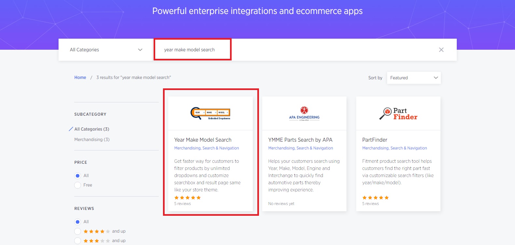This screenshot has width=515, height=245.
Task: Open the All Categories dropdown
Action: (x=106, y=50)
